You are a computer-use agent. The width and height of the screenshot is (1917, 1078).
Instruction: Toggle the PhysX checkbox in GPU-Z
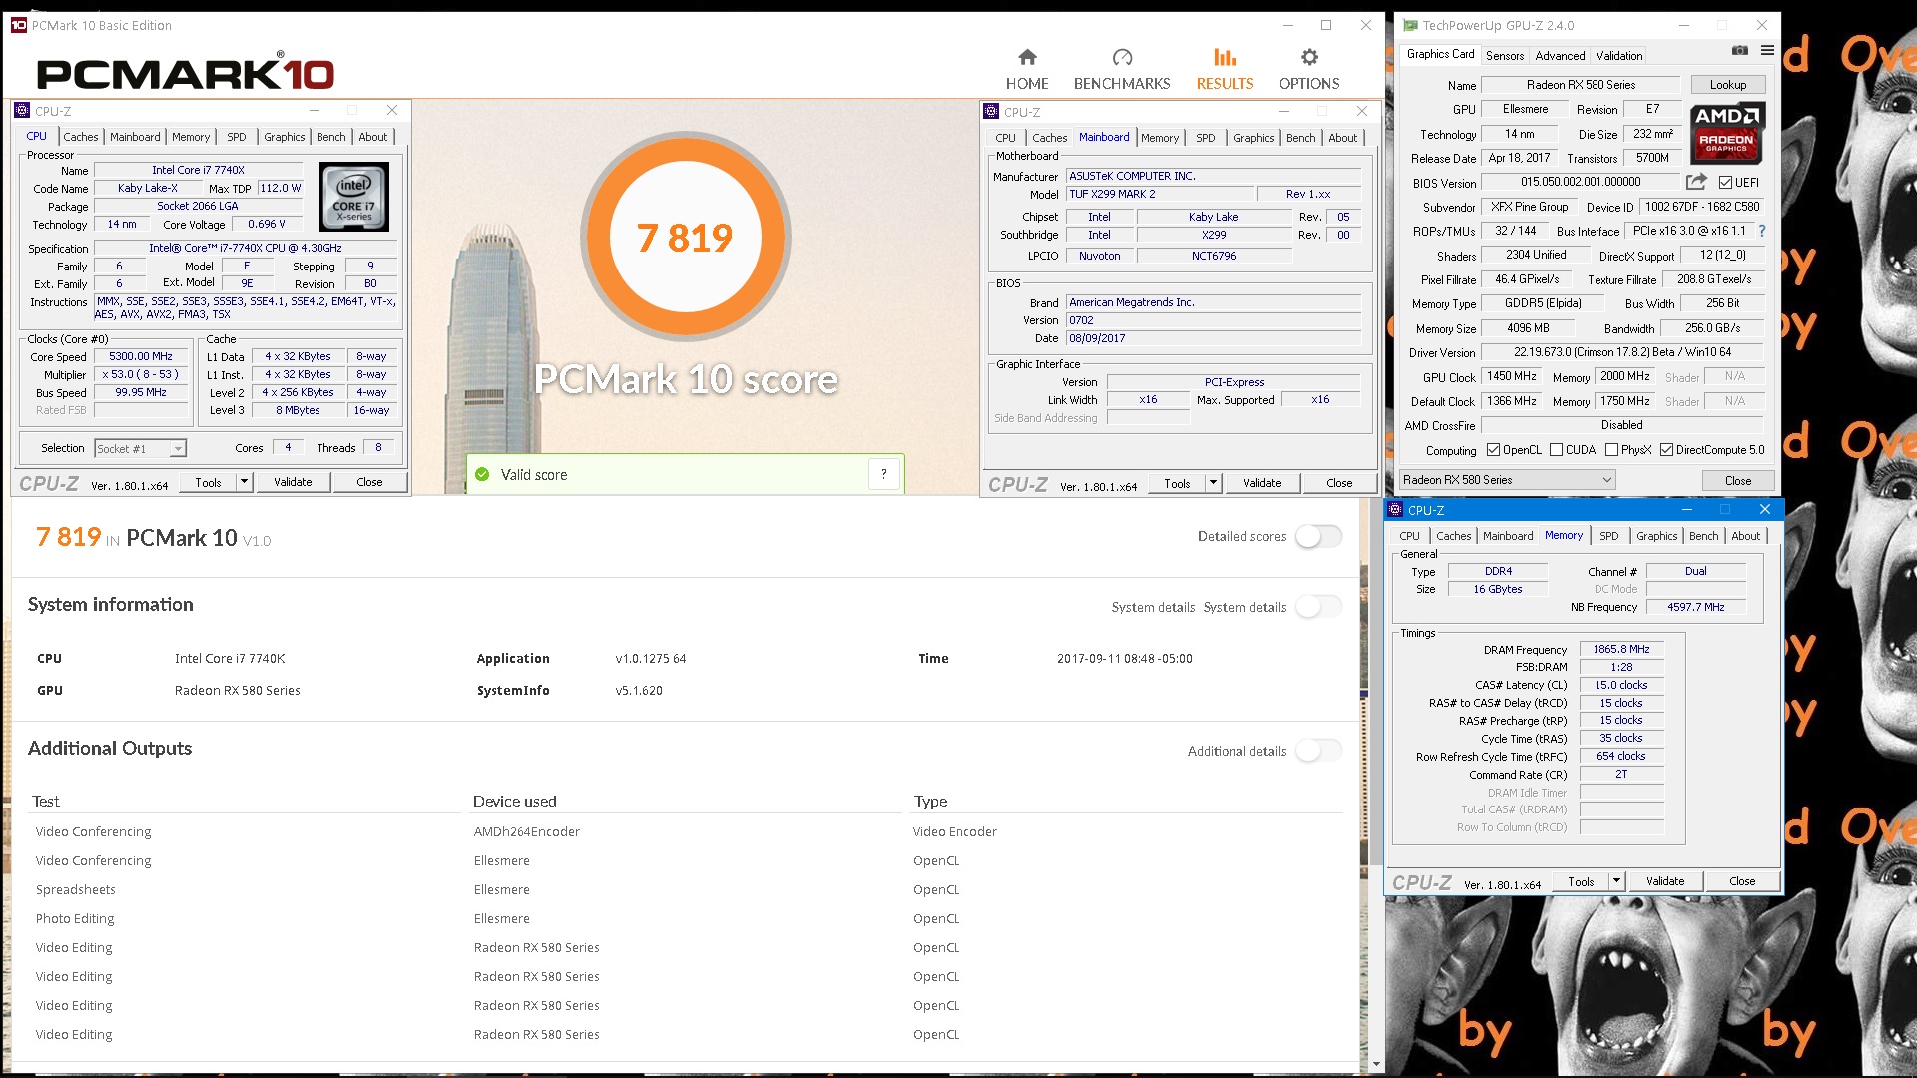(1611, 450)
